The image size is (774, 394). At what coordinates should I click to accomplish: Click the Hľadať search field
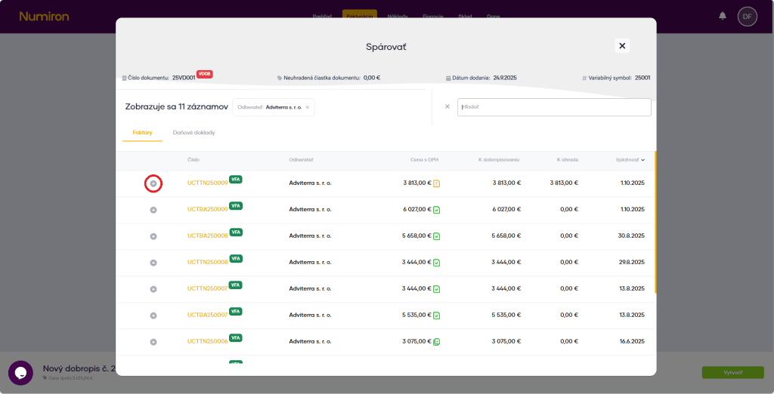coord(554,107)
